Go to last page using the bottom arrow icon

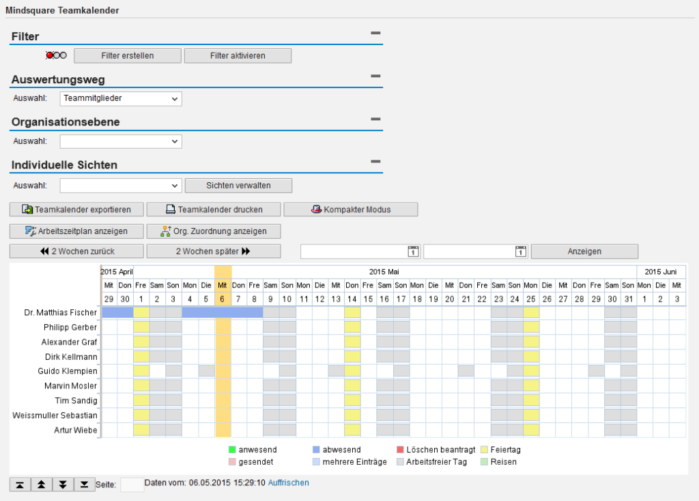pos(84,484)
